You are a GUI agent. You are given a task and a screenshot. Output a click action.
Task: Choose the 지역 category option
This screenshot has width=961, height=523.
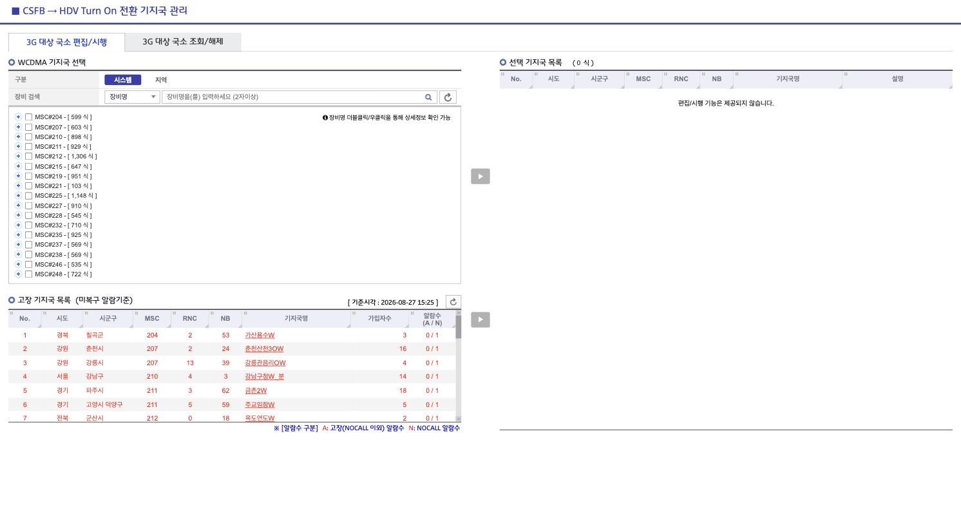pos(161,80)
